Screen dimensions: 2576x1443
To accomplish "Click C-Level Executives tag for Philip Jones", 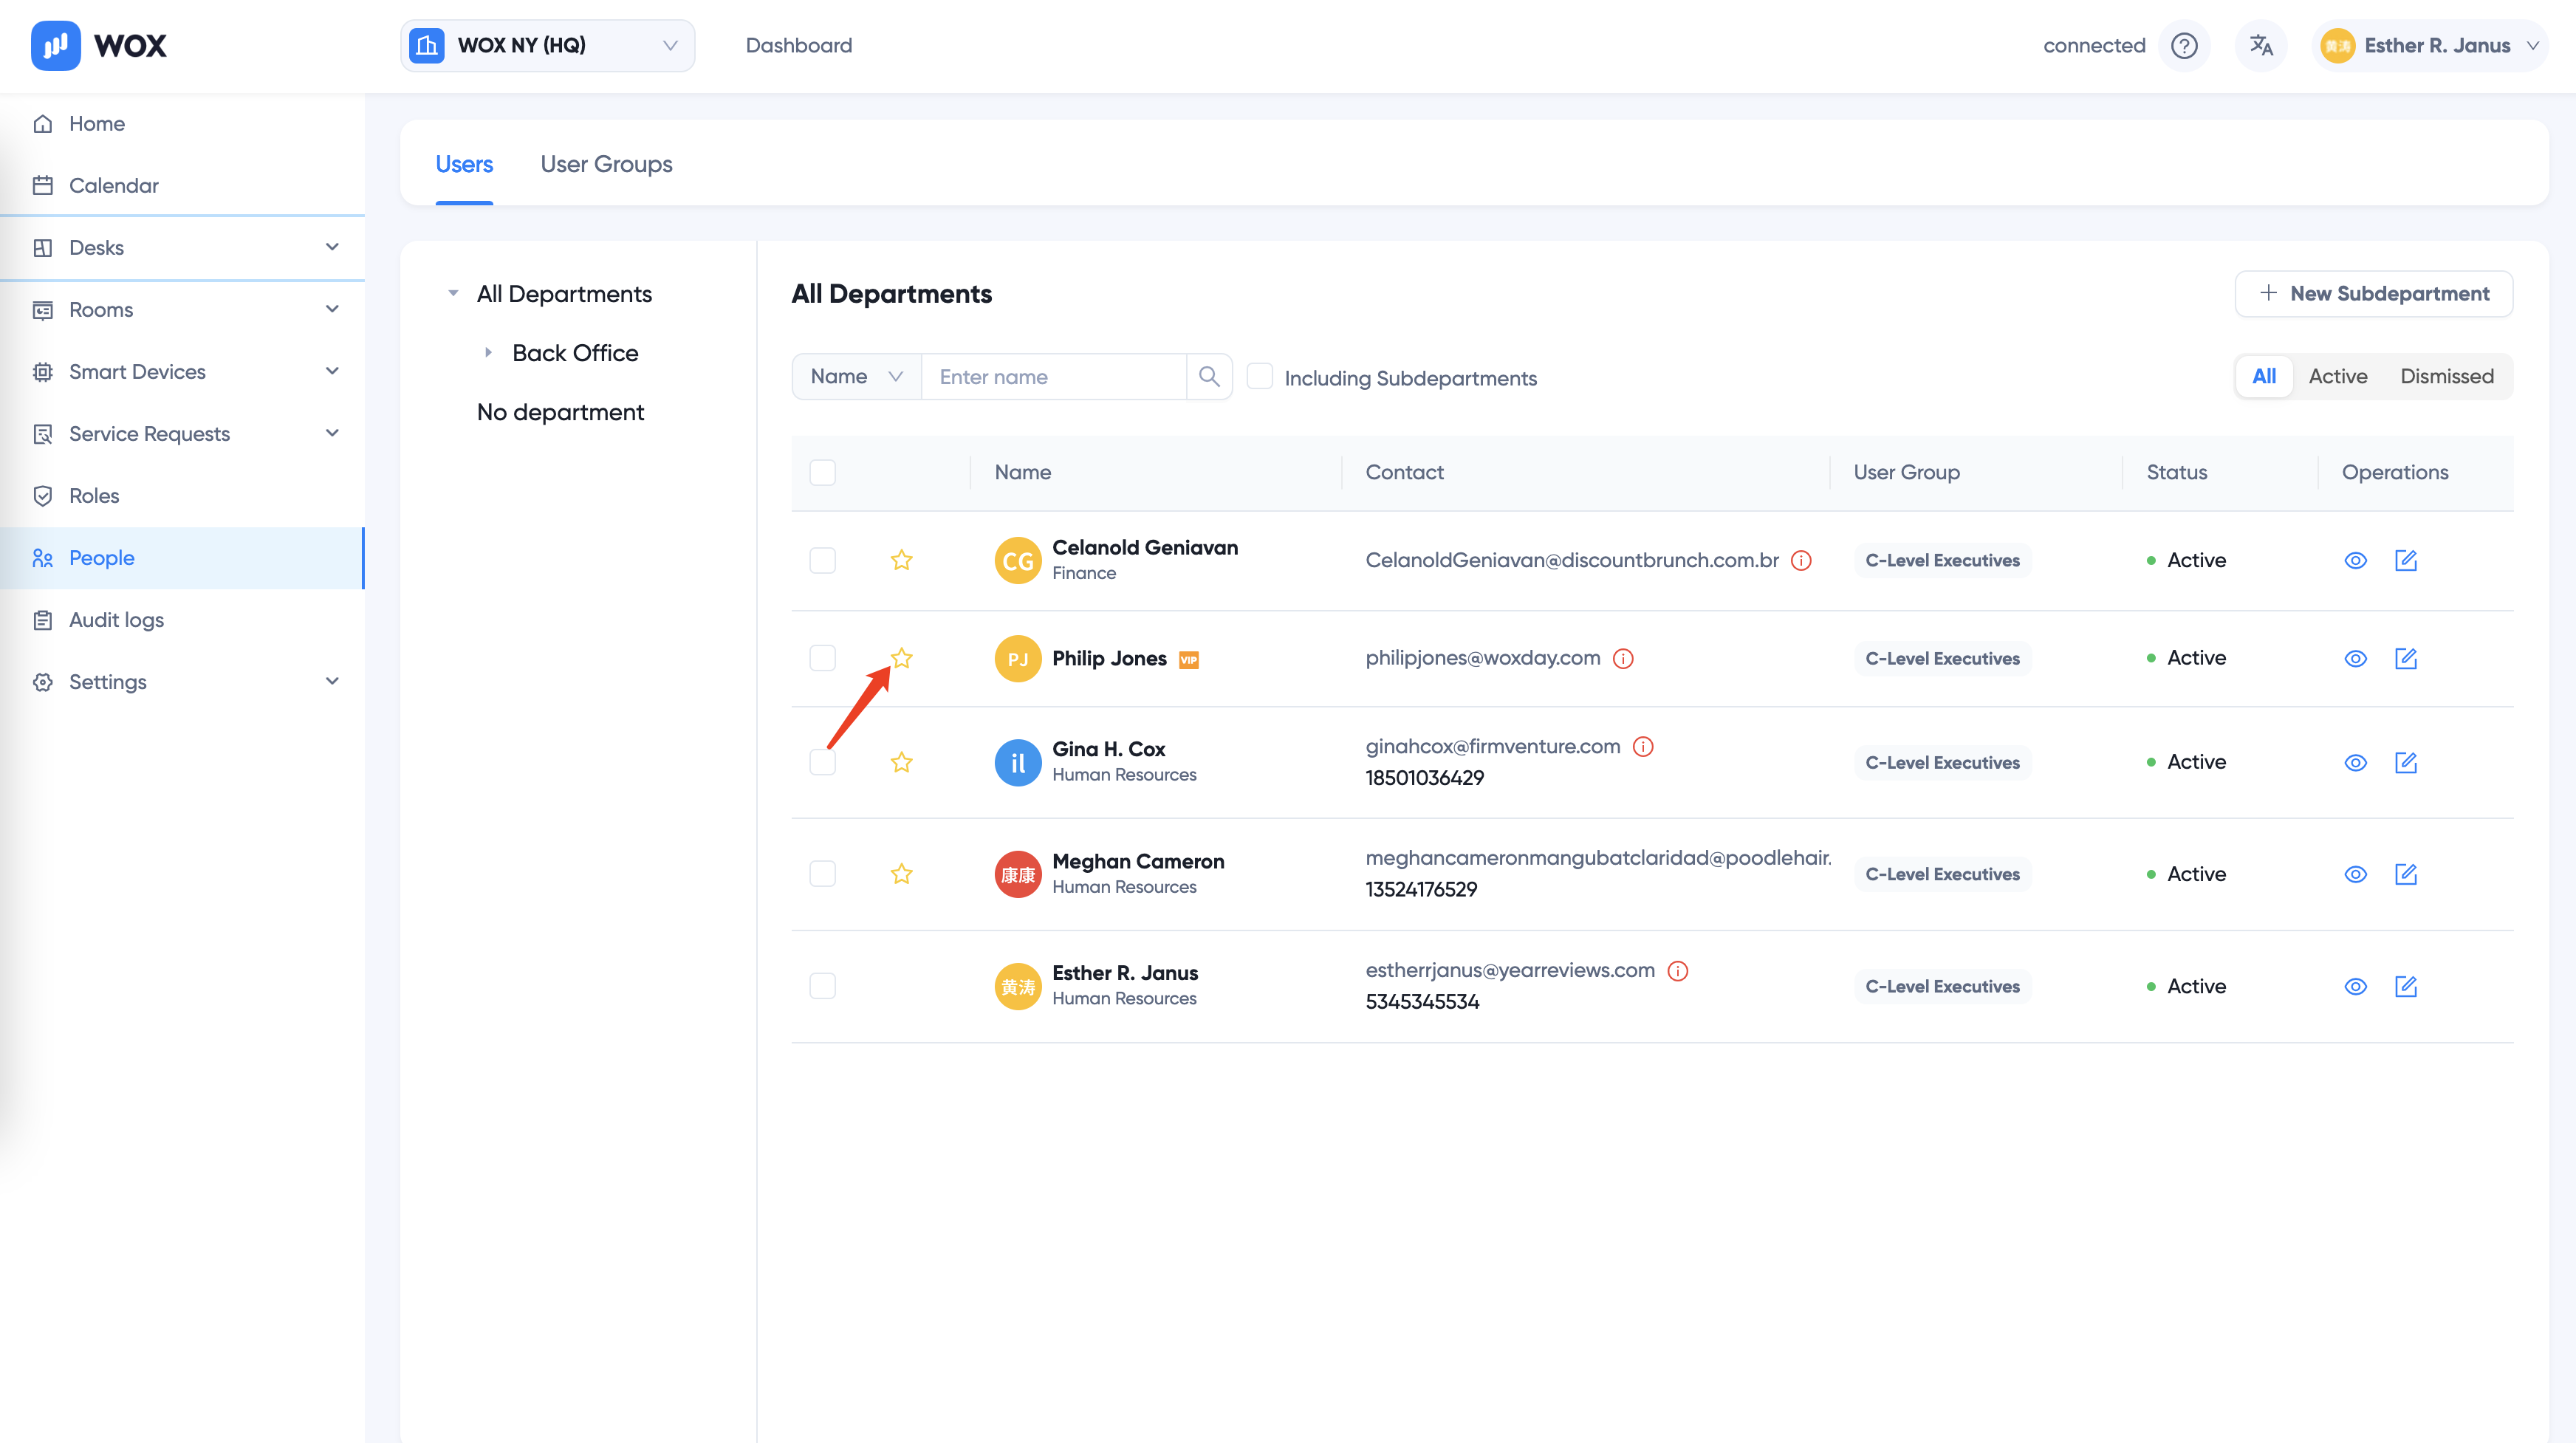I will (1942, 659).
